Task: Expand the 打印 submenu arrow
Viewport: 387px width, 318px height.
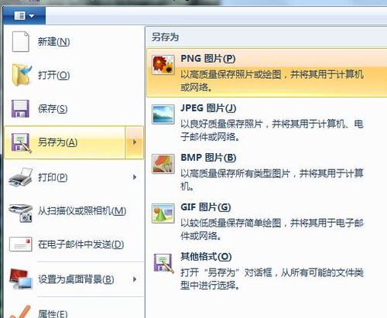Action: click(x=135, y=177)
